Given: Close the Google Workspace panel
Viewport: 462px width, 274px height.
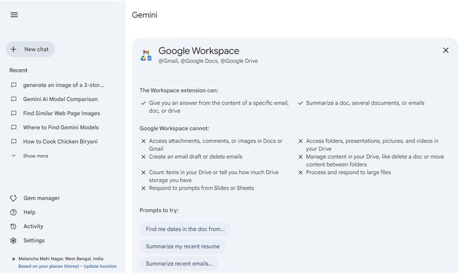Looking at the screenshot, I should coord(446,50).
